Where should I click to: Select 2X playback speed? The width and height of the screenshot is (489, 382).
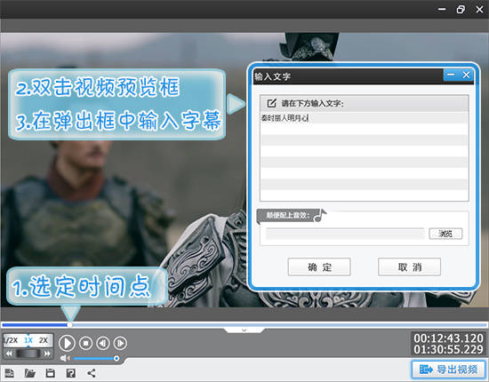click(x=44, y=340)
